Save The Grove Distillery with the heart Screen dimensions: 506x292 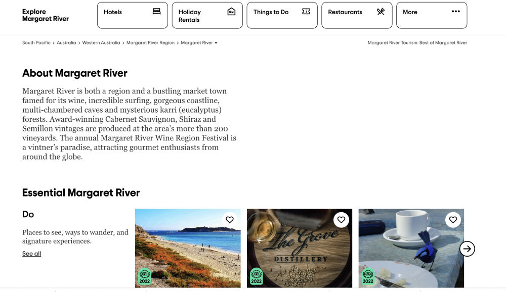341,220
